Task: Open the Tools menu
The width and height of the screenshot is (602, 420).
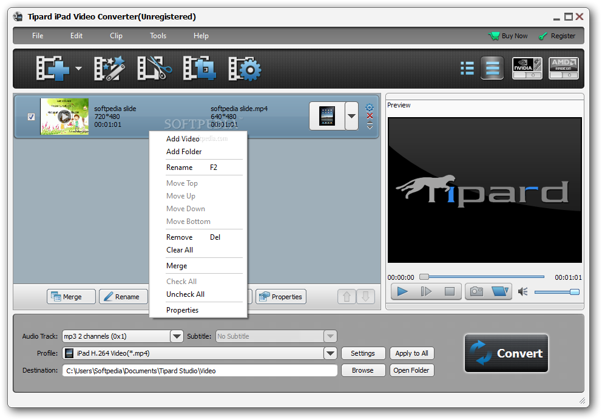Action: 158,36
